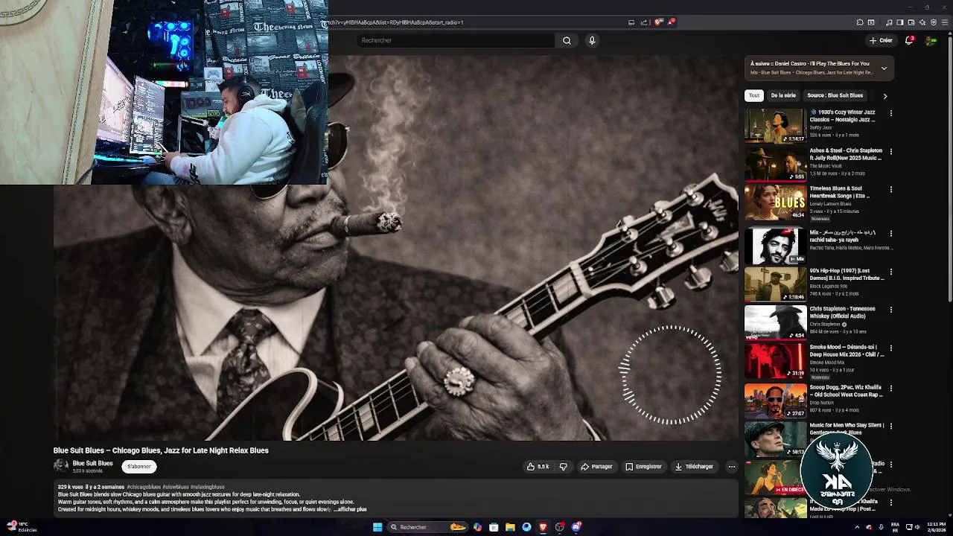Open Chris Stapleton Tennessee Whiskey title
This screenshot has width=953, height=536.
(843, 312)
